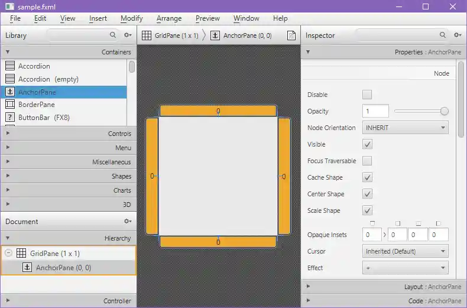Open the Node Orientation dropdown
The height and width of the screenshot is (308, 467).
tap(405, 128)
